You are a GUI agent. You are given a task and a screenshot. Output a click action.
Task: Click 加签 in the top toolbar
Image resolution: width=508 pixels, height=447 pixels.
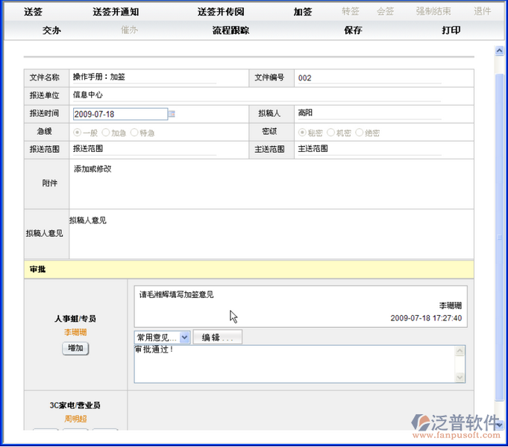point(303,12)
